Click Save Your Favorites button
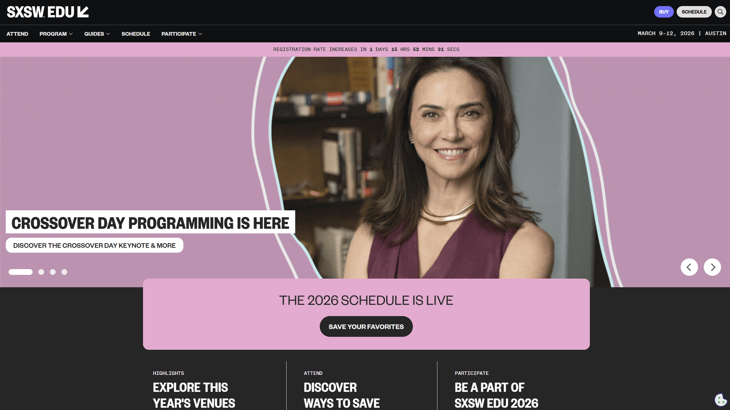This screenshot has width=730, height=410. coord(366,326)
